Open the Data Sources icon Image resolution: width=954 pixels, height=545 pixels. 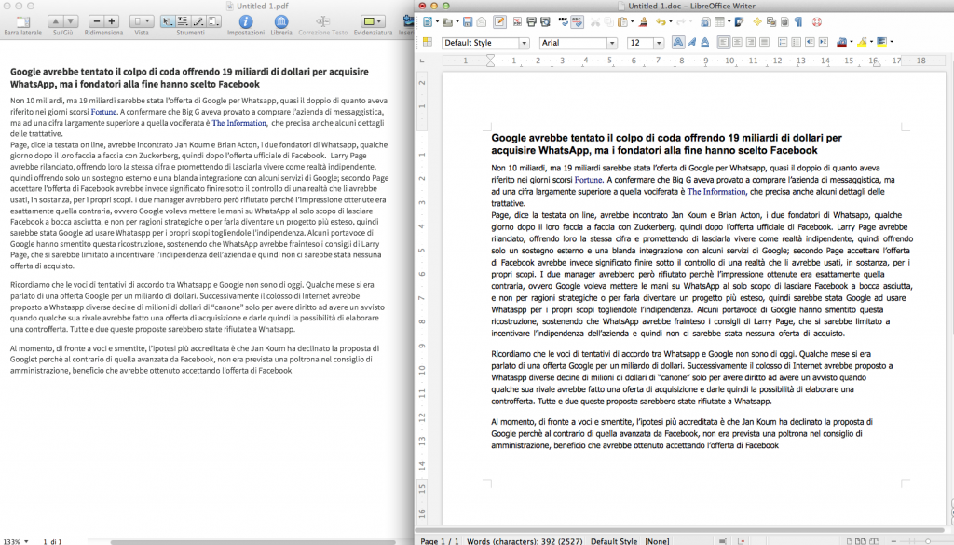[784, 22]
